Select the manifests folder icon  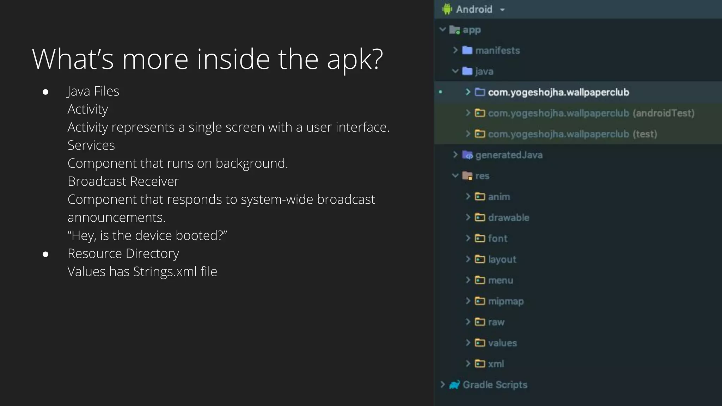point(467,50)
